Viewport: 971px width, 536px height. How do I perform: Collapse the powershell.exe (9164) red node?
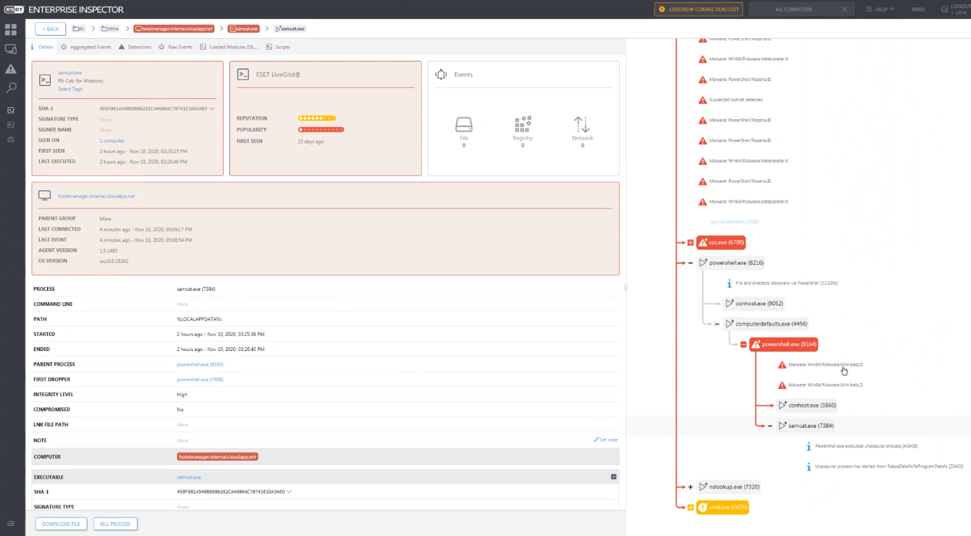click(x=743, y=345)
